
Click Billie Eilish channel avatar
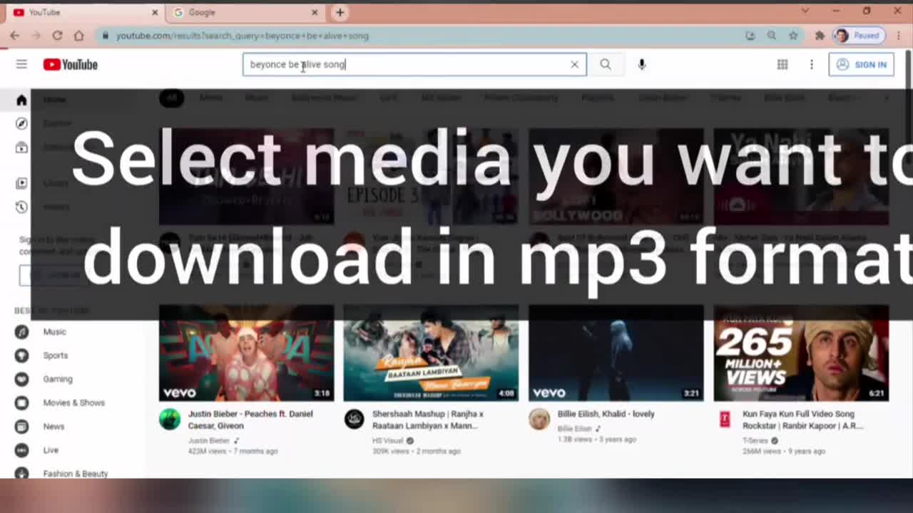(x=539, y=419)
